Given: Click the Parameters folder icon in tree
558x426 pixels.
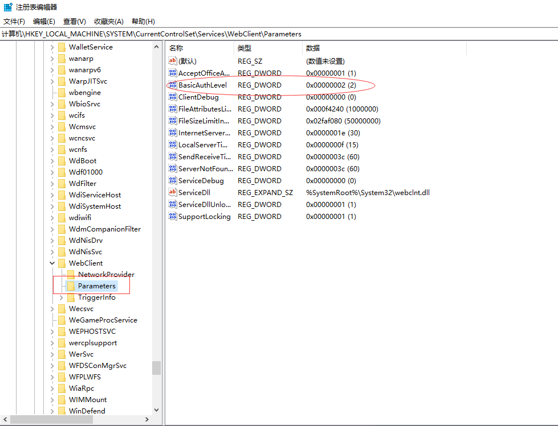Looking at the screenshot, I should (x=71, y=286).
